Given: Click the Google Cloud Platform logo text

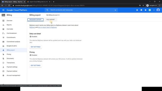Looking at the screenshot, I should click(17, 10).
